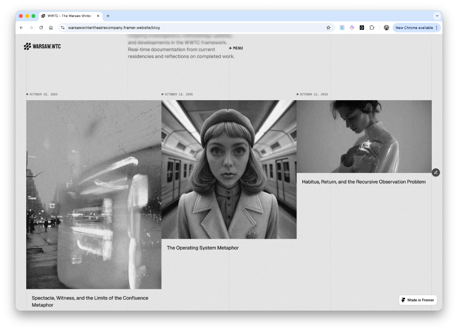Open the Chrome profile avatar
458x331 pixels.
pos(386,28)
